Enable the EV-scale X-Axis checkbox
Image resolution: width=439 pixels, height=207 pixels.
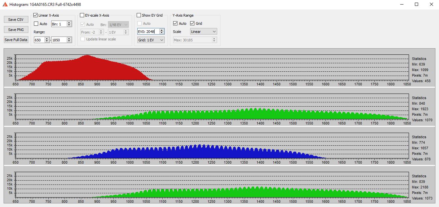(82, 15)
